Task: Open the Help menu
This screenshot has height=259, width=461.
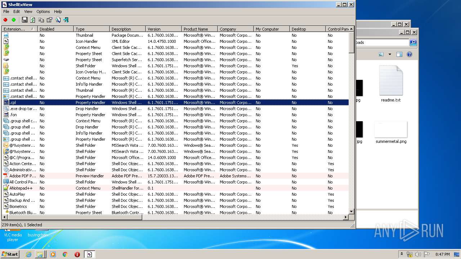Action: (x=58, y=12)
